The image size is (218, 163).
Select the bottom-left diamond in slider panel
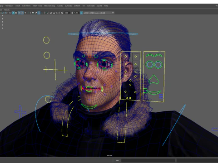pos(125,92)
